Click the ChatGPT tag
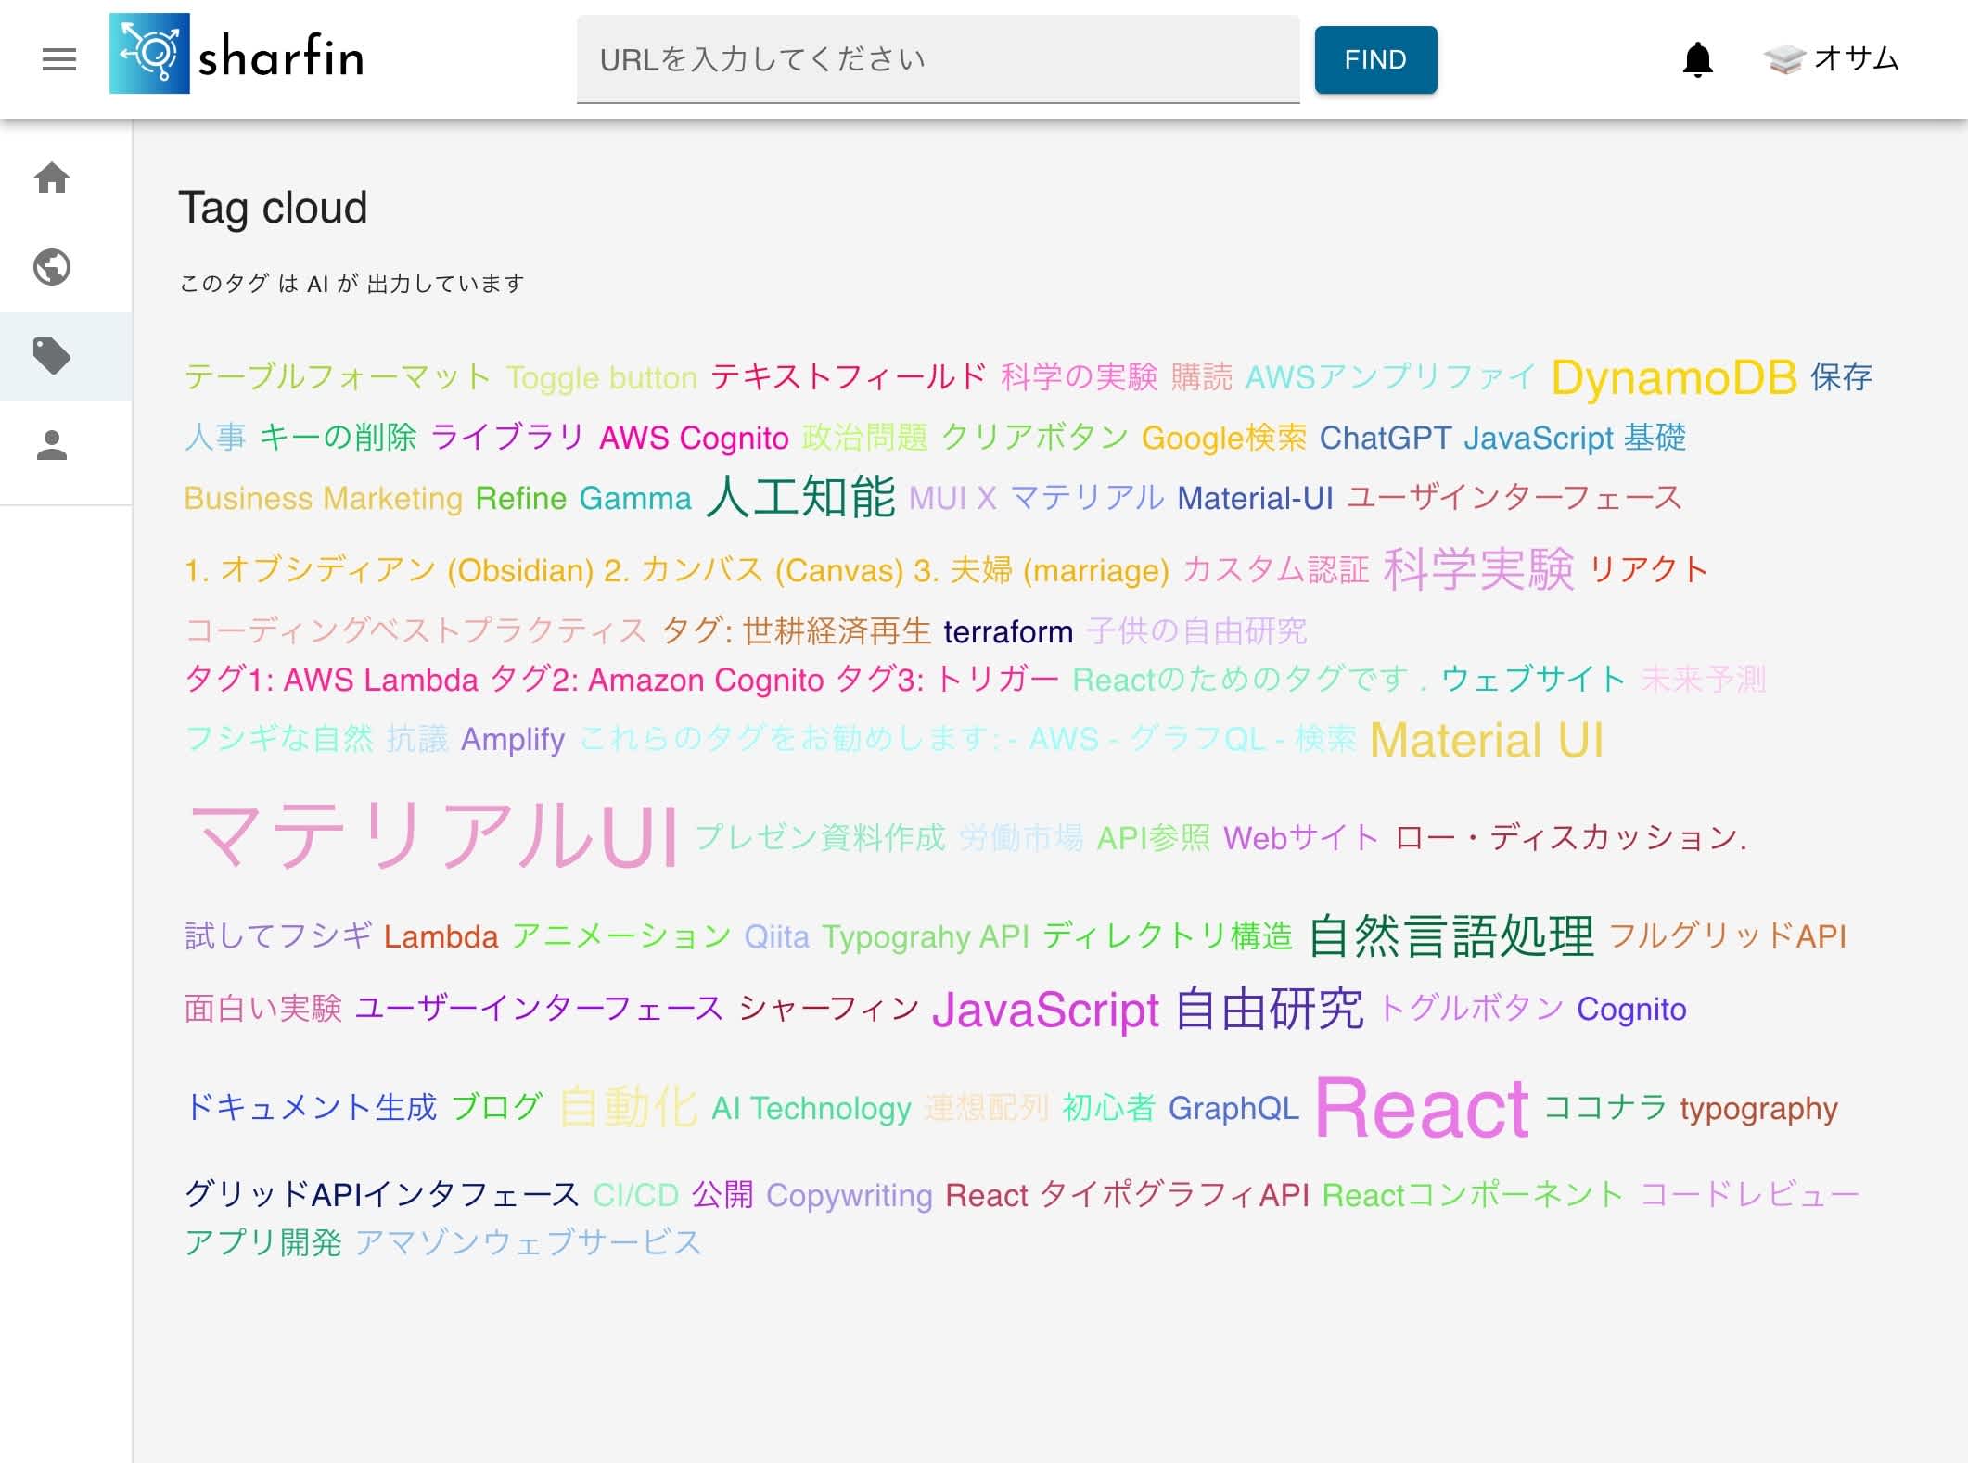 (x=1386, y=438)
